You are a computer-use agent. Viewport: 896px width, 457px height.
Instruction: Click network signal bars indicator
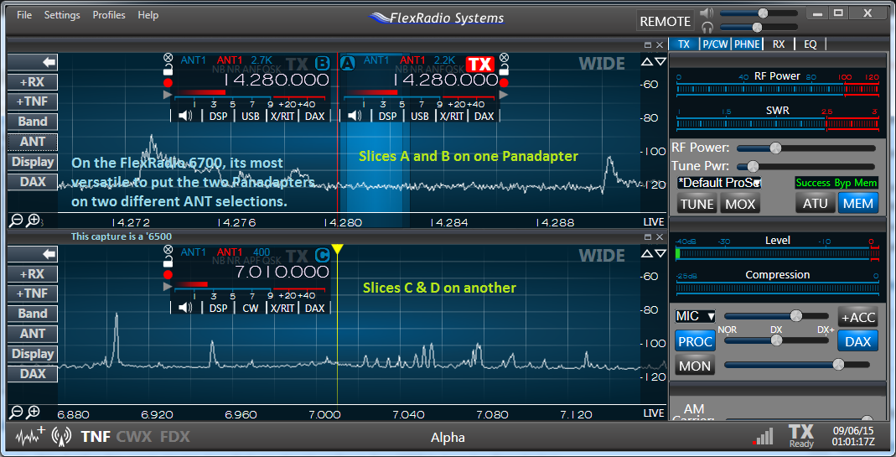pyautogui.click(x=764, y=437)
